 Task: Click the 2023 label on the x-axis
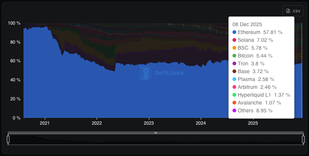[149, 123]
